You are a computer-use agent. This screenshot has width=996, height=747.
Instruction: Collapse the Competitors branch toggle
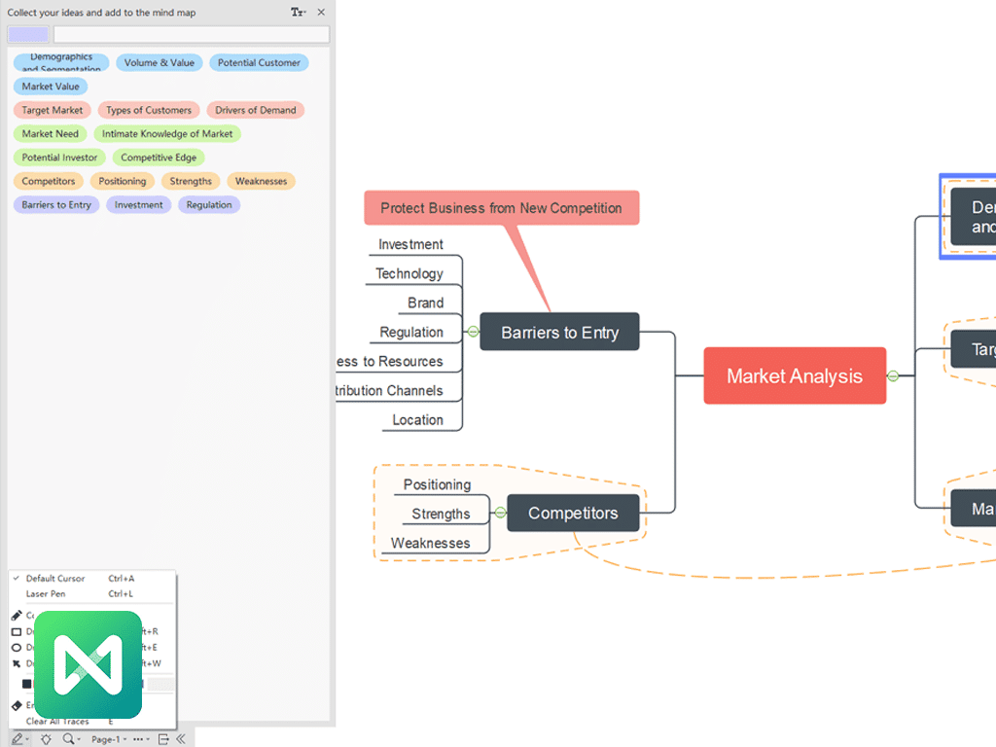tap(500, 513)
